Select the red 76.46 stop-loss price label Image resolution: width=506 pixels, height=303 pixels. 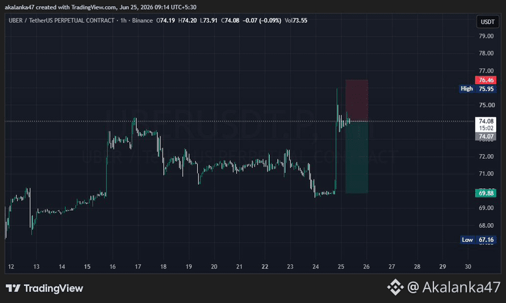486,80
